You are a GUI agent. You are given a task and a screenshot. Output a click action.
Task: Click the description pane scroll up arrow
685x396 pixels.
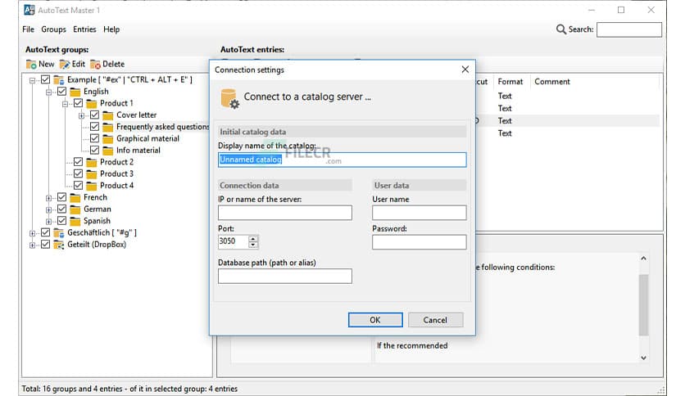(x=643, y=259)
